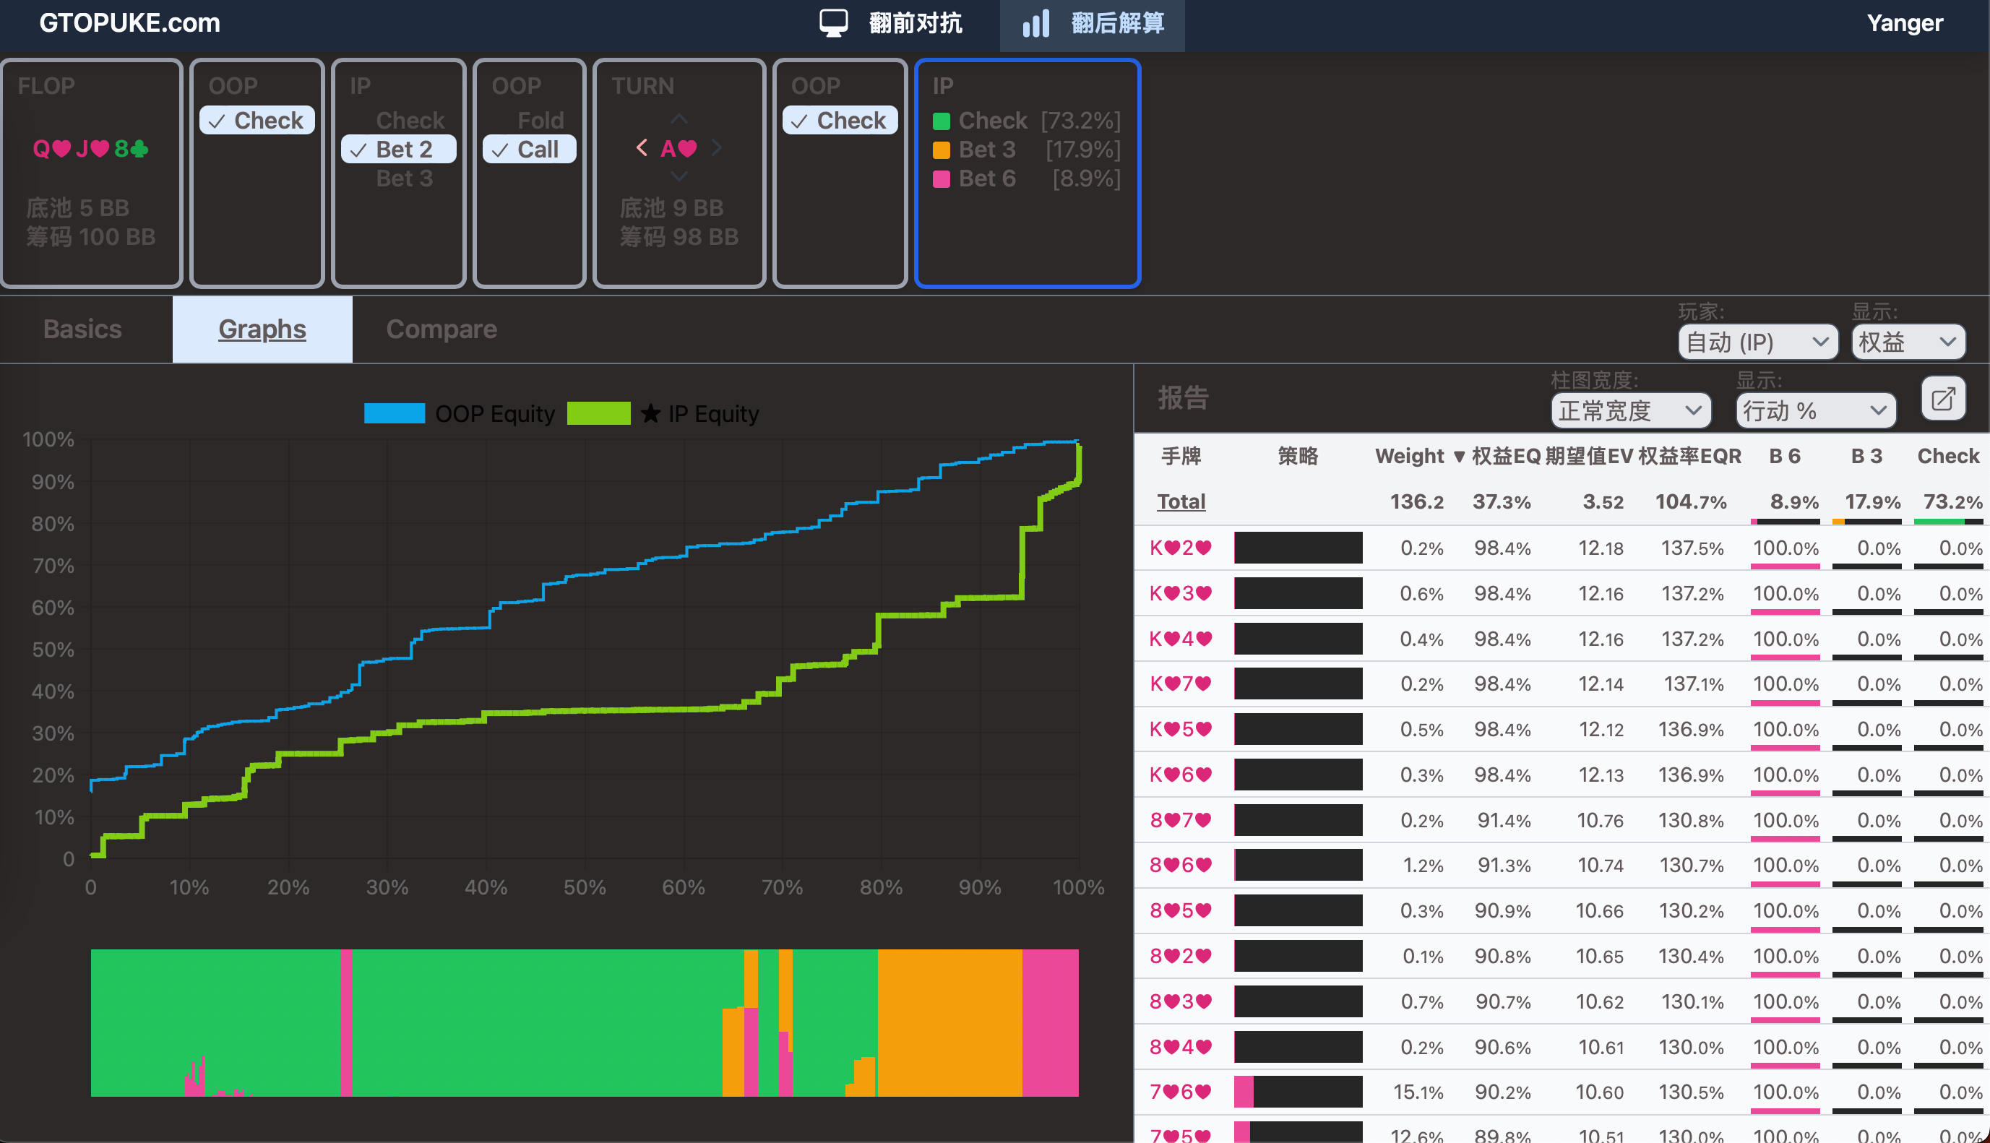This screenshot has width=1990, height=1143.
Task: Select the 8♥7♥ hand row
Action: [1562, 820]
